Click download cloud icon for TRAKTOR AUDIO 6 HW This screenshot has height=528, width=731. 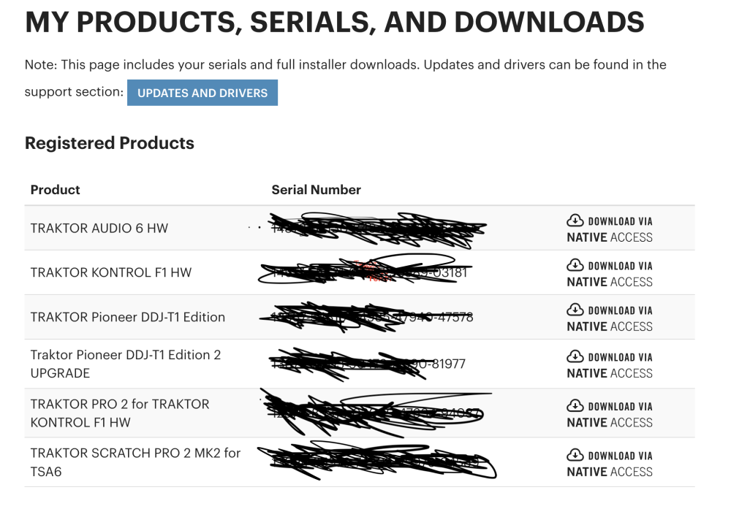575,221
